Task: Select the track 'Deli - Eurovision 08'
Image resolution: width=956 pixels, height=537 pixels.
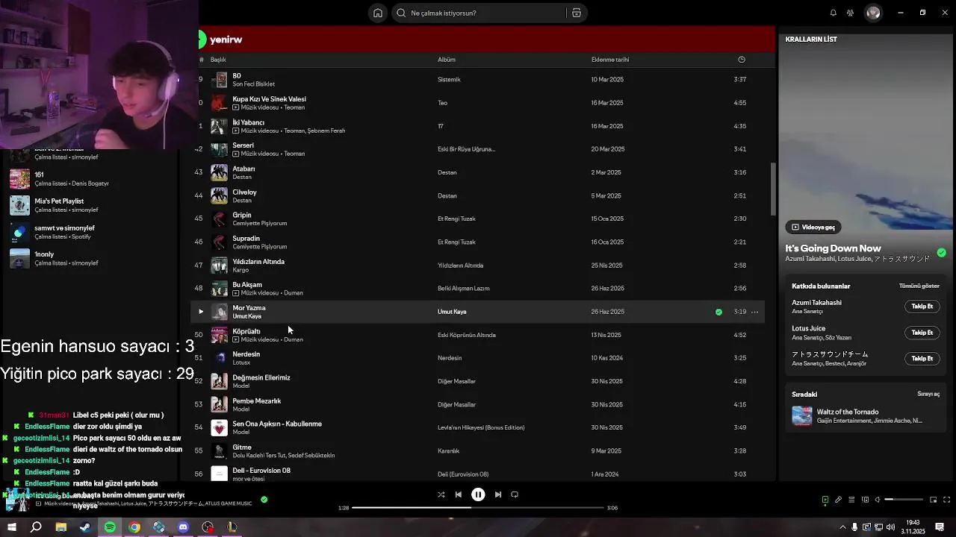Action: tap(261, 471)
